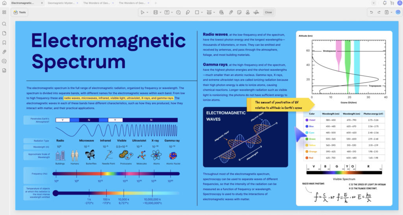
Task: Open the tab list dropdown at top right
Action: click(373, 3)
